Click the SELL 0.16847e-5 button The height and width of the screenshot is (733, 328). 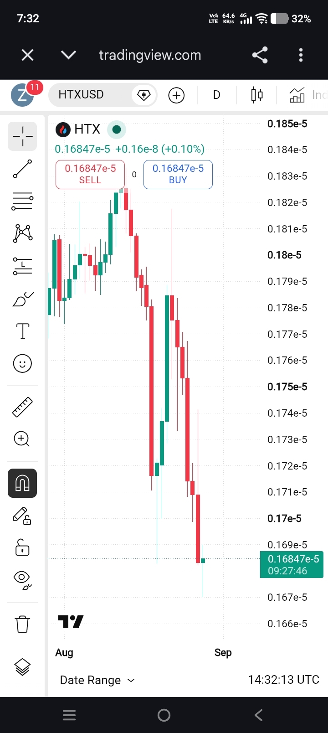tap(90, 174)
